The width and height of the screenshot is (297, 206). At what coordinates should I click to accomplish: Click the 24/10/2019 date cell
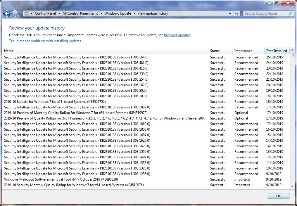coord(275,63)
